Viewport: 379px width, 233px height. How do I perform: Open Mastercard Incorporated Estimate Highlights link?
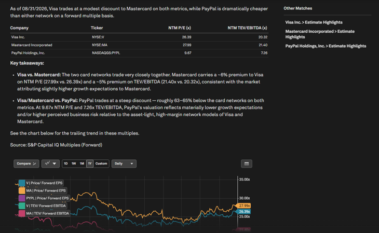pos(320,34)
